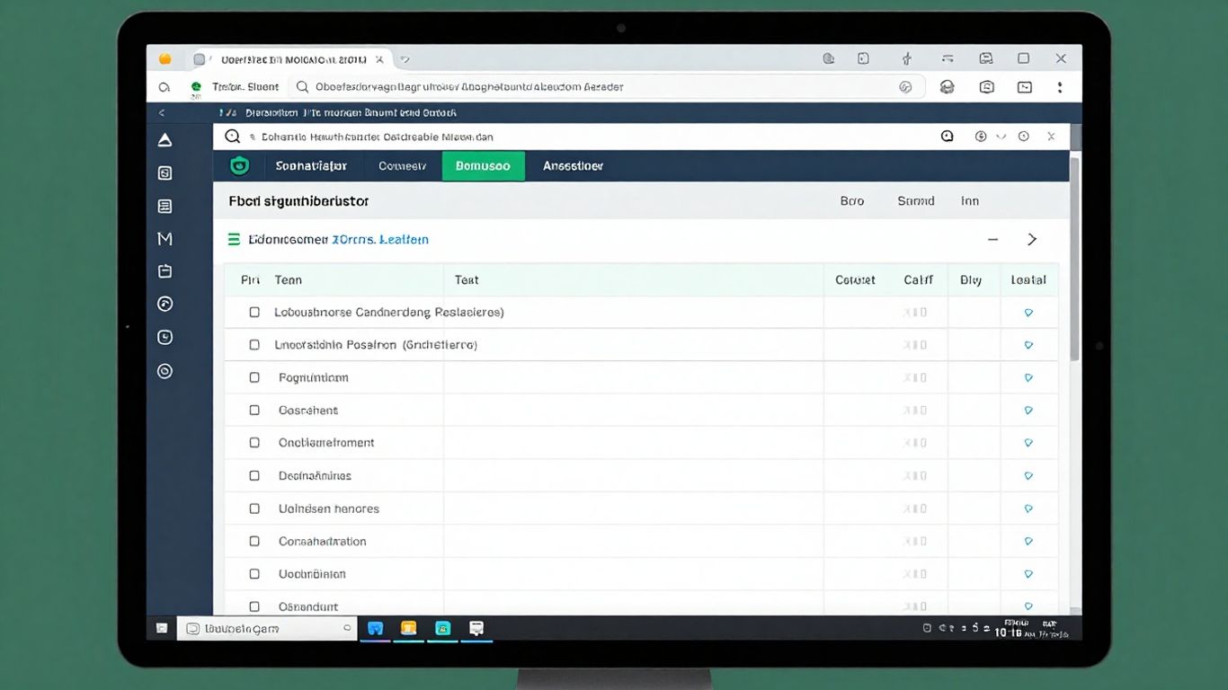This screenshot has height=690, width=1228.
Task: Collapse sidebar with the back chevron
Action: [x=162, y=113]
